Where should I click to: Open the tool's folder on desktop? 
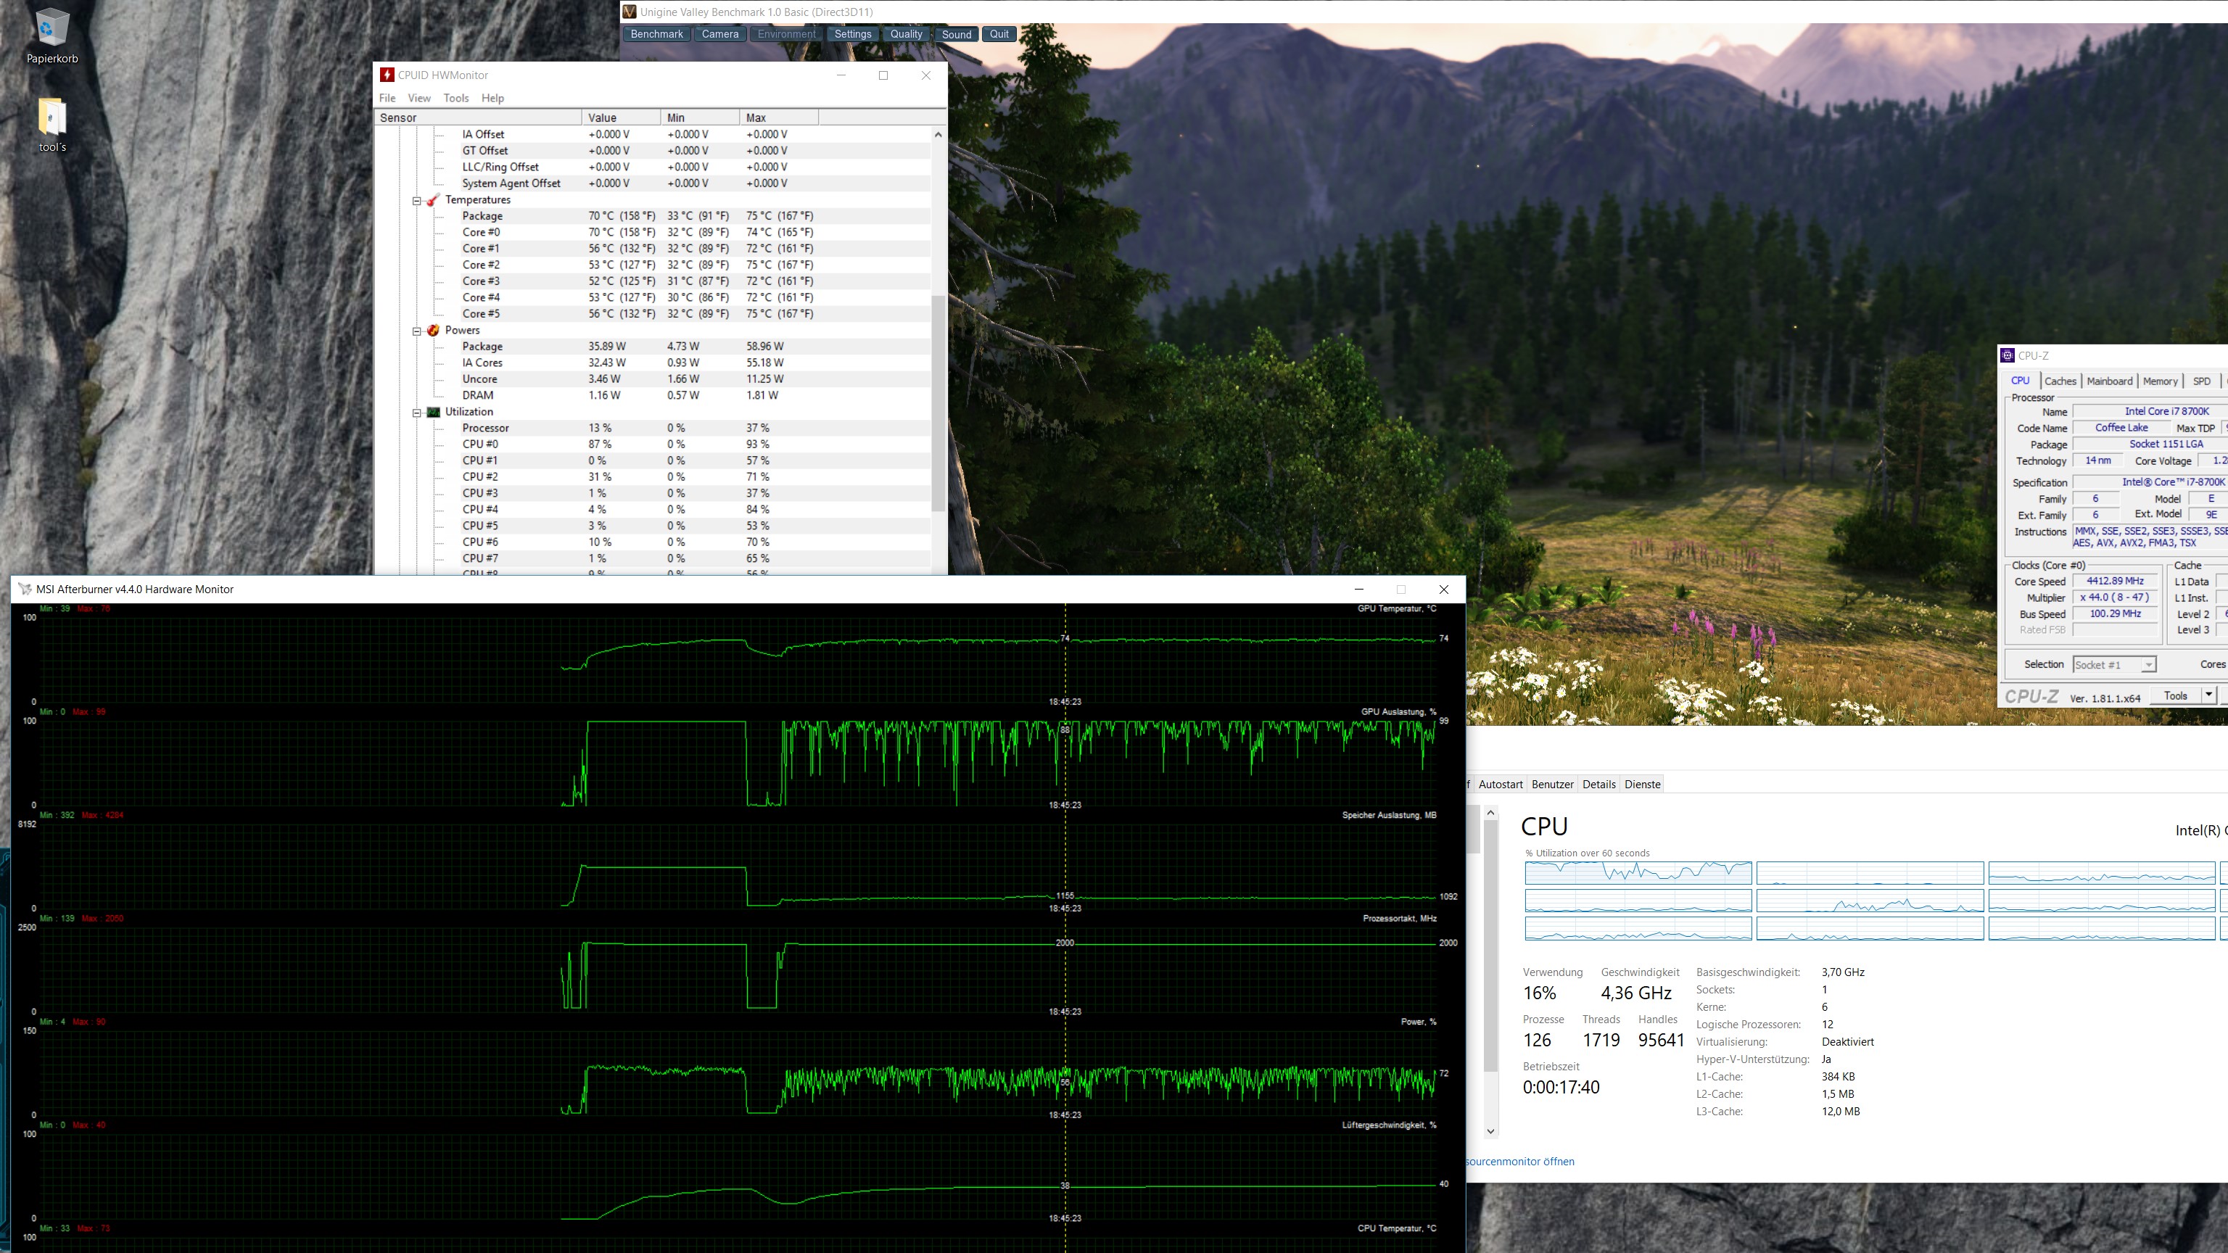point(52,117)
